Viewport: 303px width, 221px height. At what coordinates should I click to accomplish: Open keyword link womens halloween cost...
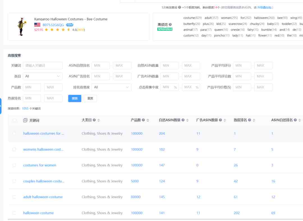pos(43,149)
